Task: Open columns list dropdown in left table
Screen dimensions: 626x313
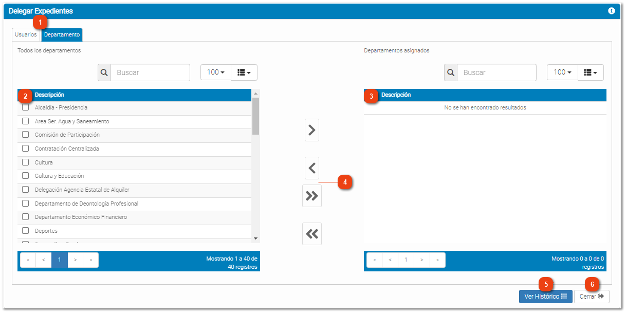Action: click(244, 72)
